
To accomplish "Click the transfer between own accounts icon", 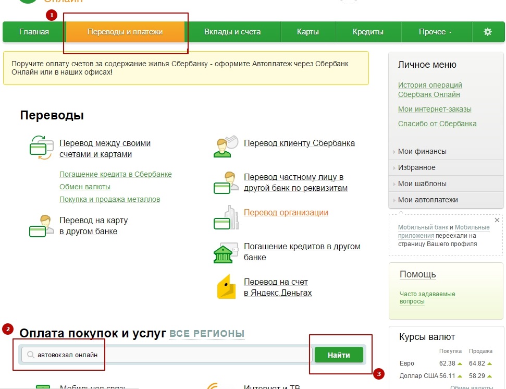I will [41, 148].
